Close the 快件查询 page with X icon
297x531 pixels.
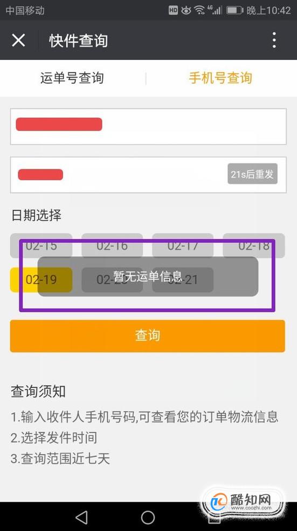coord(18,40)
